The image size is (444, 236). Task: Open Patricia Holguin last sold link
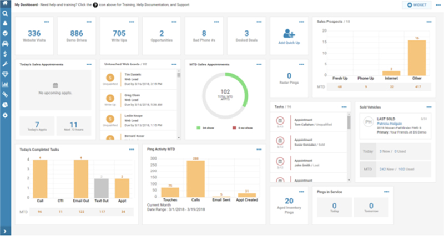[390, 124]
